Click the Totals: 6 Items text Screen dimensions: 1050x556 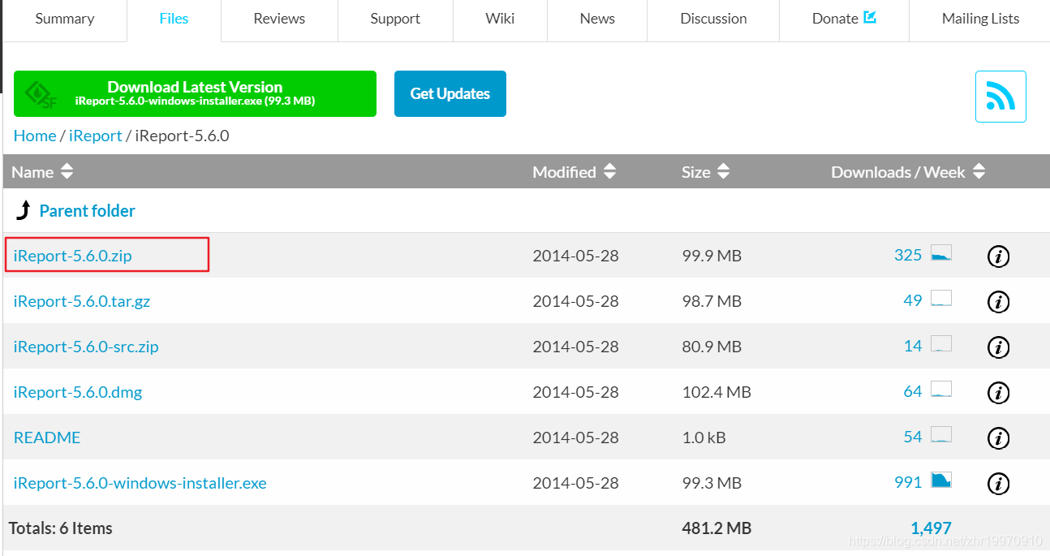click(61, 528)
